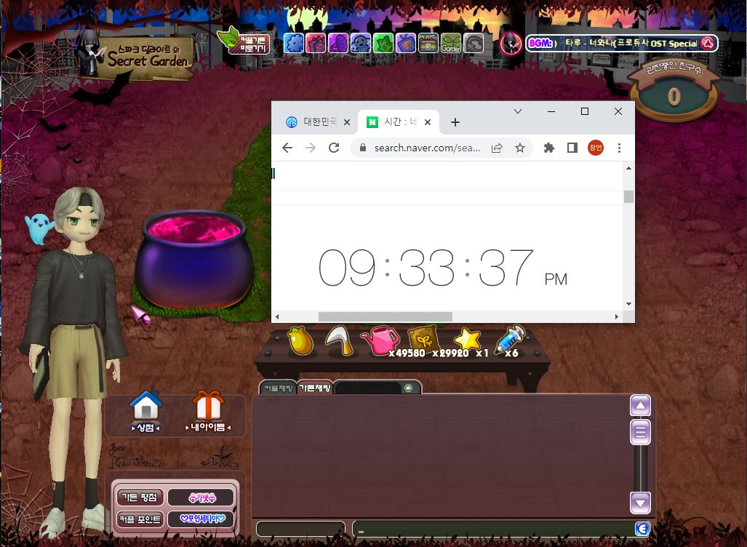Image resolution: width=747 pixels, height=547 pixels.
Task: Click the small chat recipient field
Action: (300, 529)
